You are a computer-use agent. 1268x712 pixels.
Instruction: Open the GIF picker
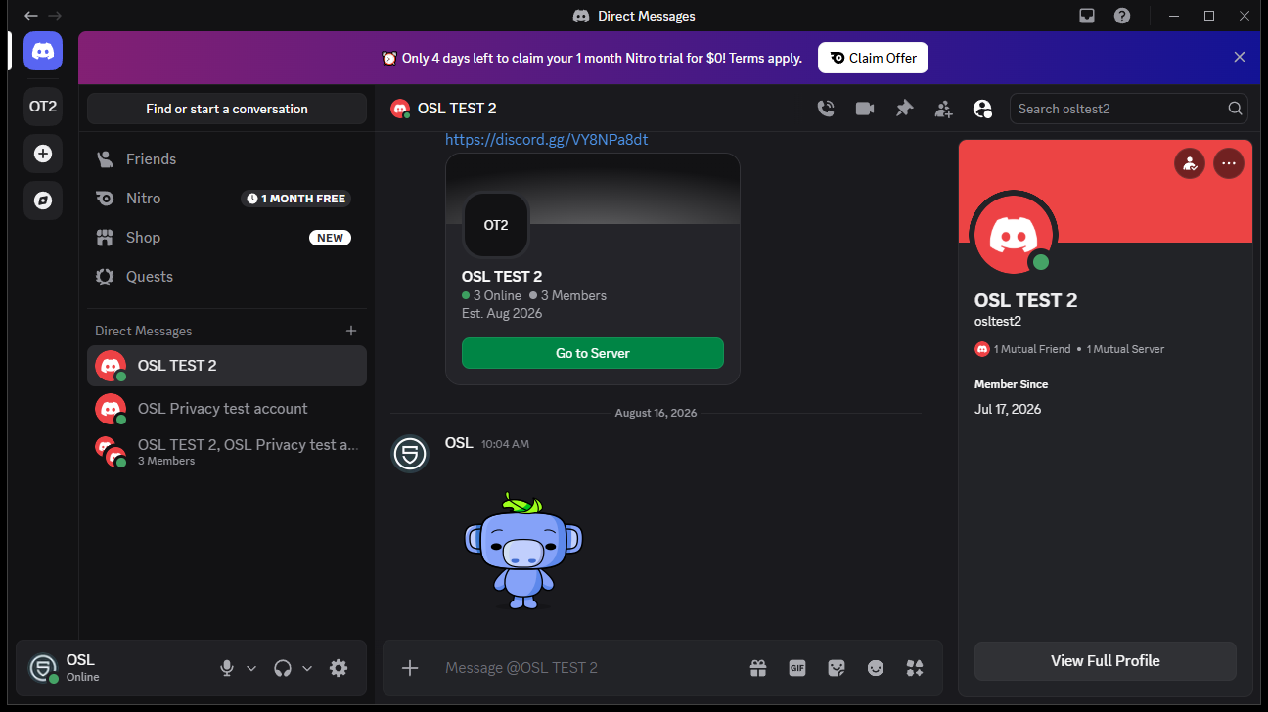pyautogui.click(x=797, y=668)
